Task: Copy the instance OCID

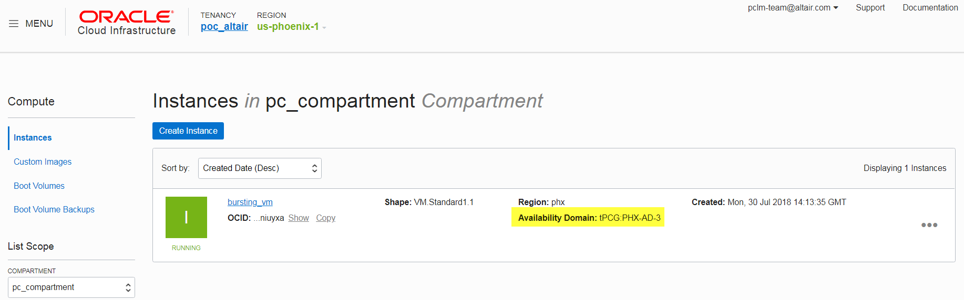Action: [325, 218]
